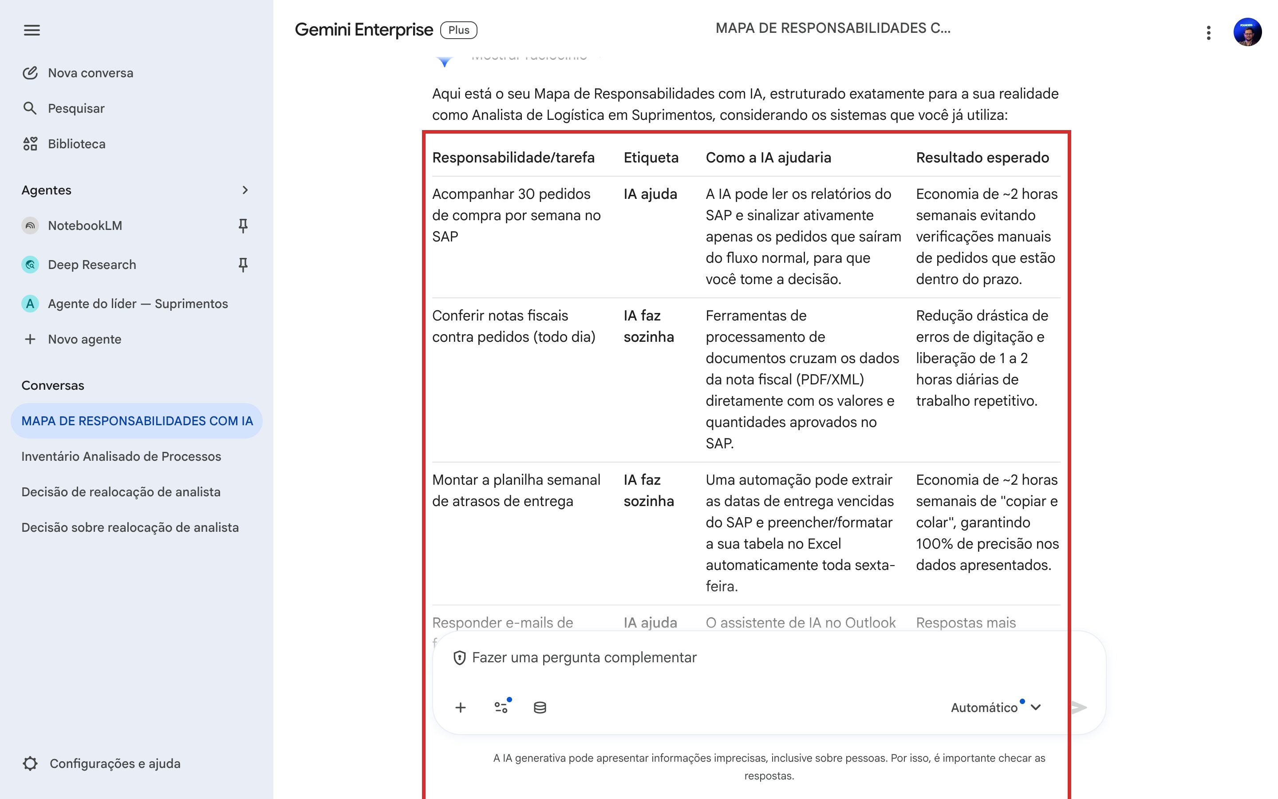Click the Como a IA ajudaria column header
This screenshot has height=799, width=1278.
769,158
